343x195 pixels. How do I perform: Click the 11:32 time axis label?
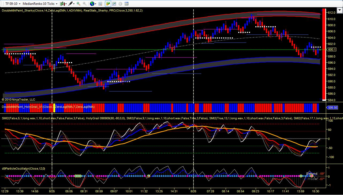[x=144, y=191]
